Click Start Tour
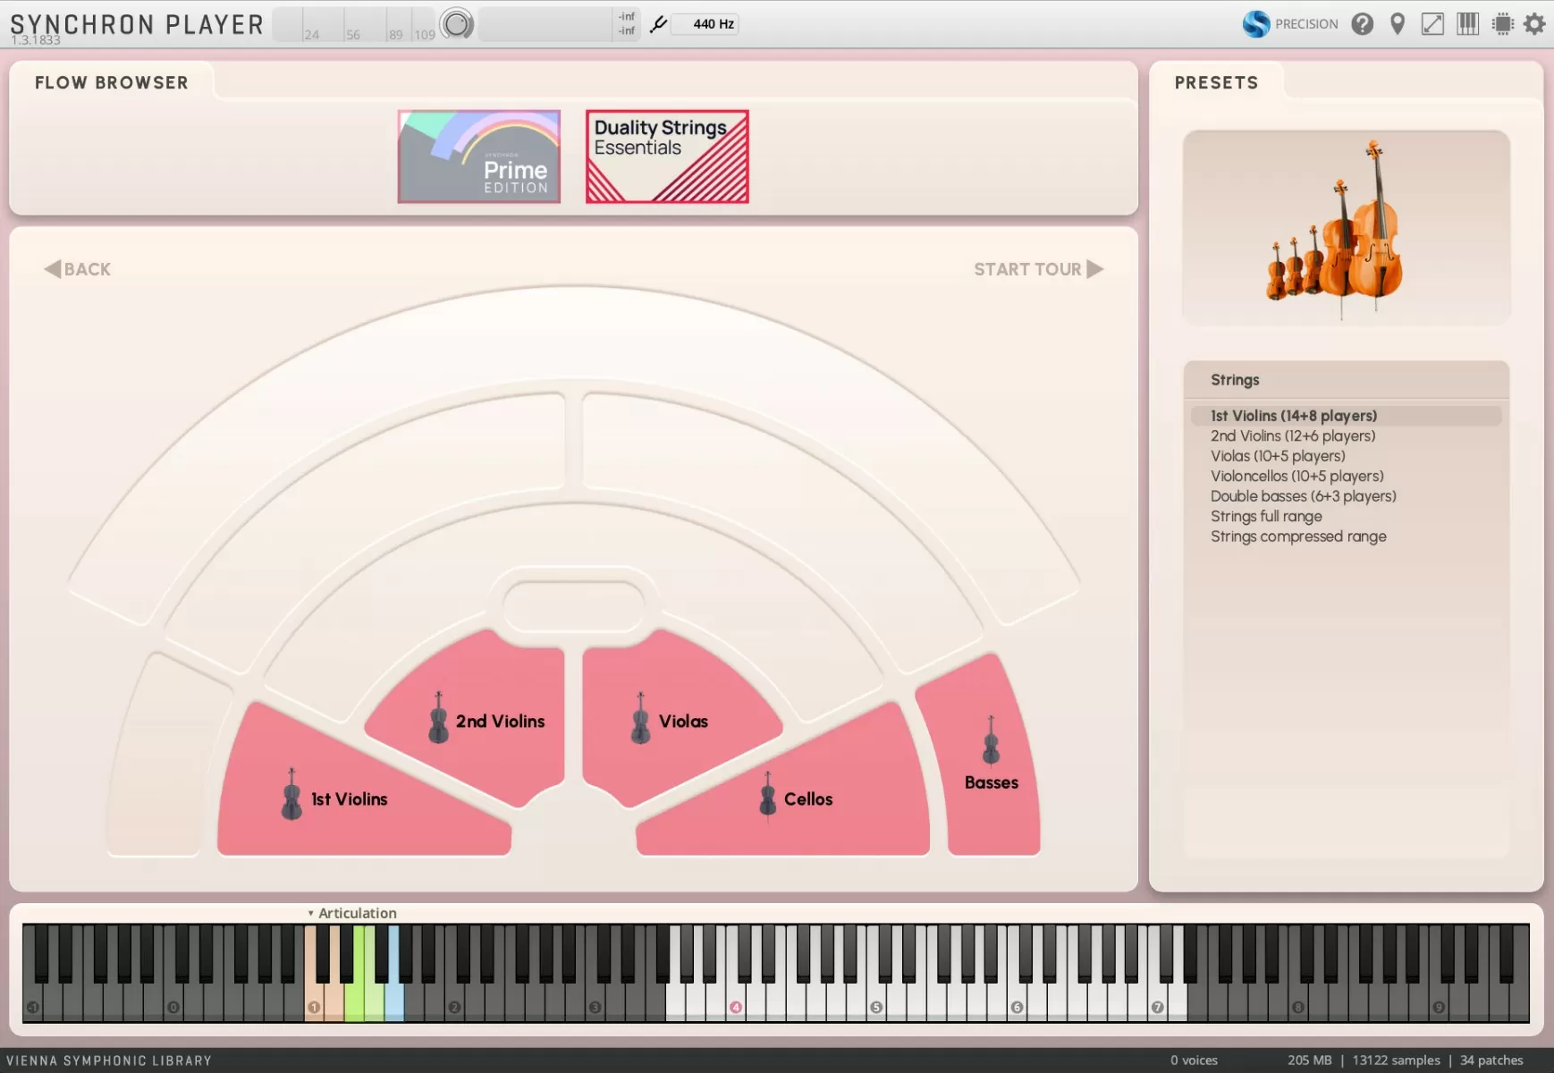The width and height of the screenshot is (1554, 1073). (1028, 268)
